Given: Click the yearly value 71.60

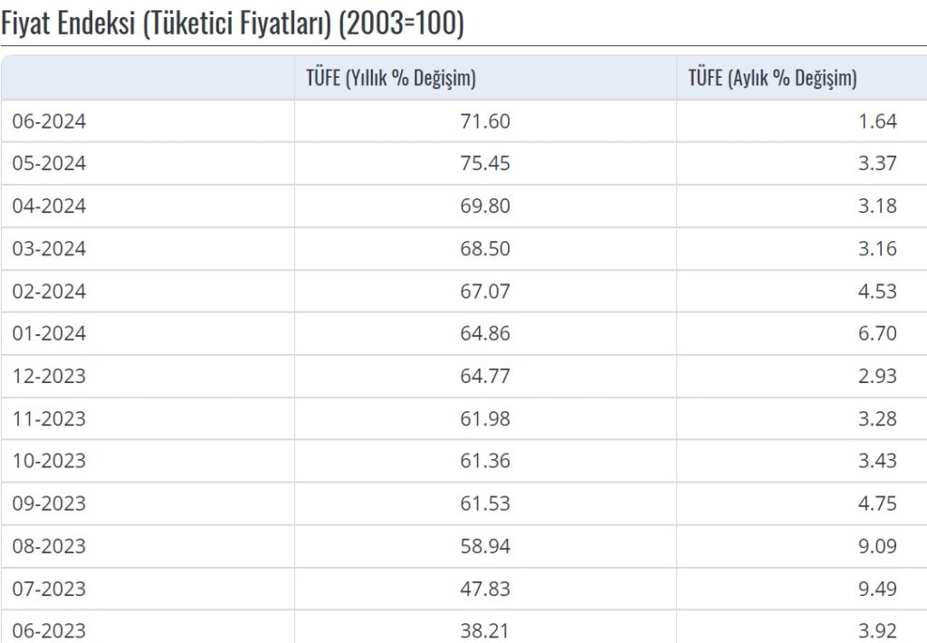Looking at the screenshot, I should (x=485, y=121).
